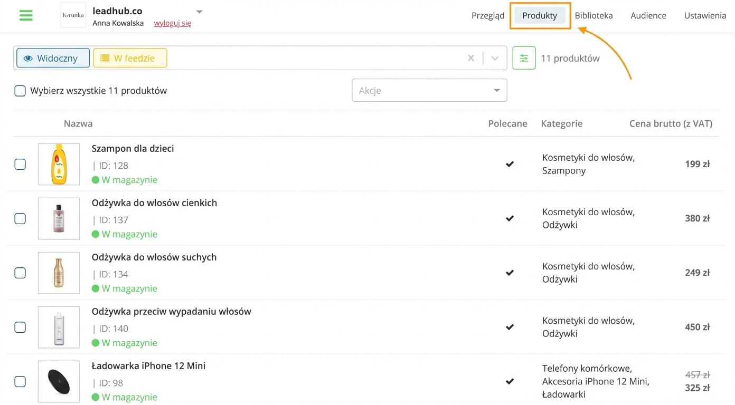The image size is (735, 405).
Task: Open the Odżywka przeciw wypadaniu włosów thumbnail
Action: (59, 327)
